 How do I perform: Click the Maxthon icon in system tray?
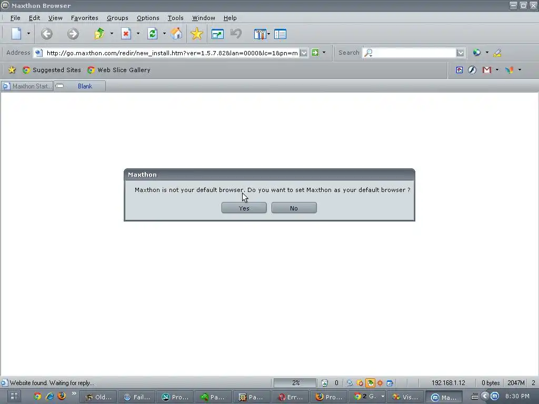[x=495, y=396]
